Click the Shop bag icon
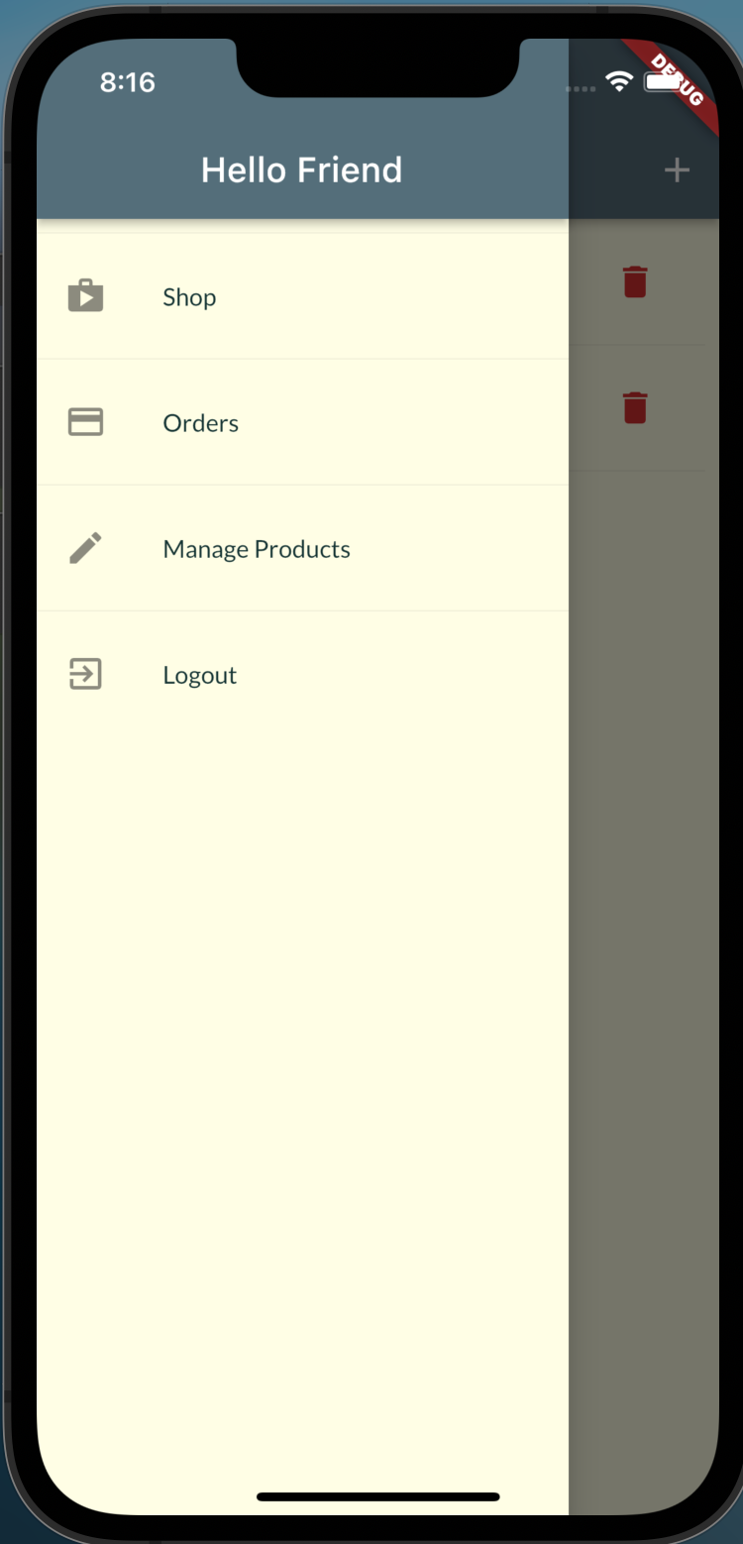 pyautogui.click(x=85, y=296)
